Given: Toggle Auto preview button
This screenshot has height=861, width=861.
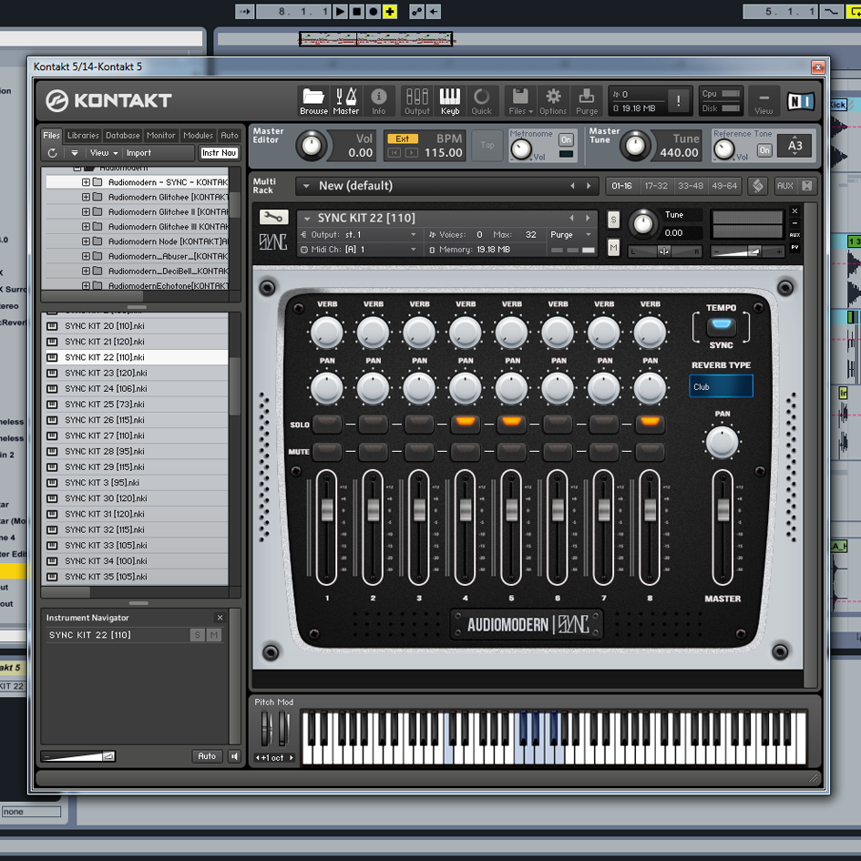Looking at the screenshot, I should click(207, 756).
